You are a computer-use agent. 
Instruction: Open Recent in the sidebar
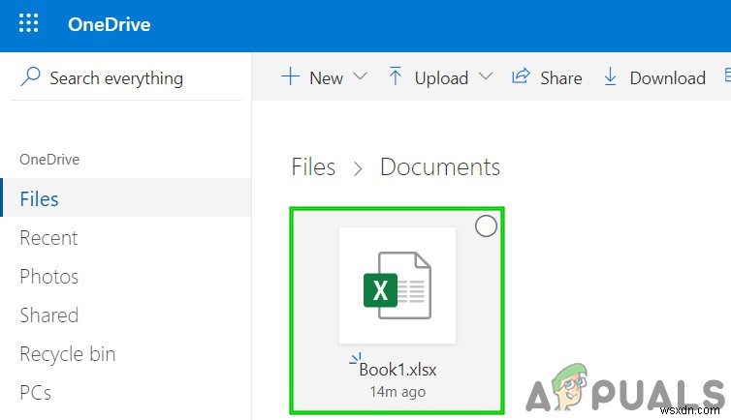(x=48, y=238)
